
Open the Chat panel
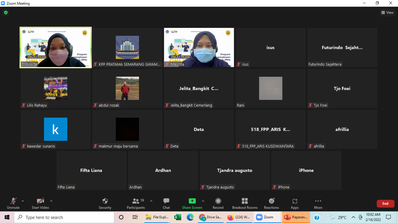(166, 203)
